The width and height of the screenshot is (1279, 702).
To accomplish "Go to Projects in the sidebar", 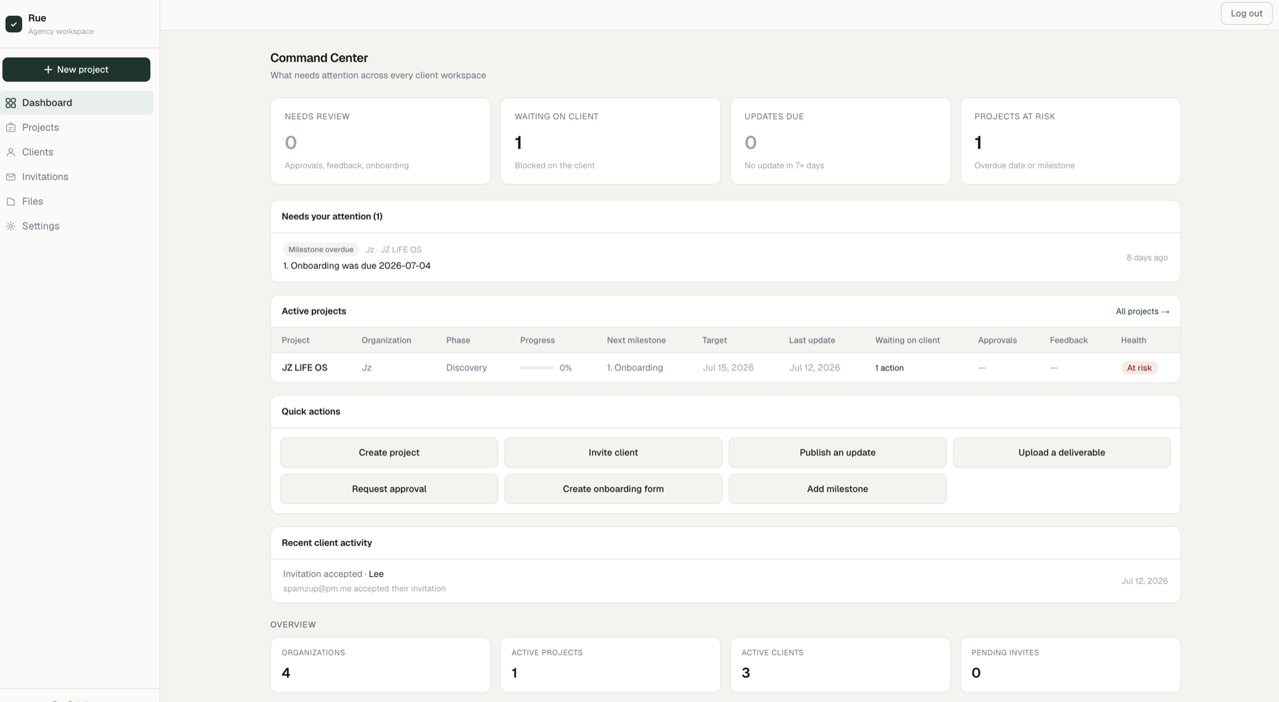I will pyautogui.click(x=77, y=127).
